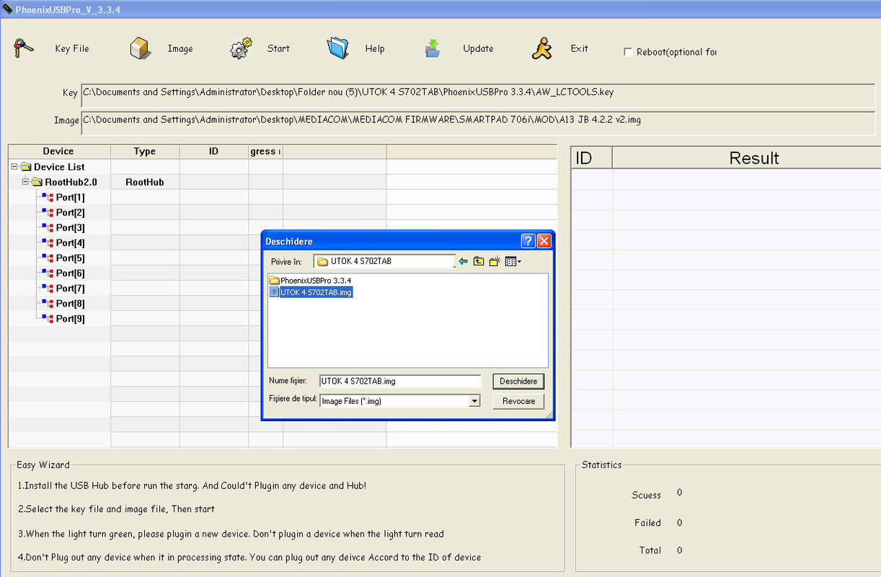Click the Total statistics label
881x577 pixels.
(x=650, y=550)
